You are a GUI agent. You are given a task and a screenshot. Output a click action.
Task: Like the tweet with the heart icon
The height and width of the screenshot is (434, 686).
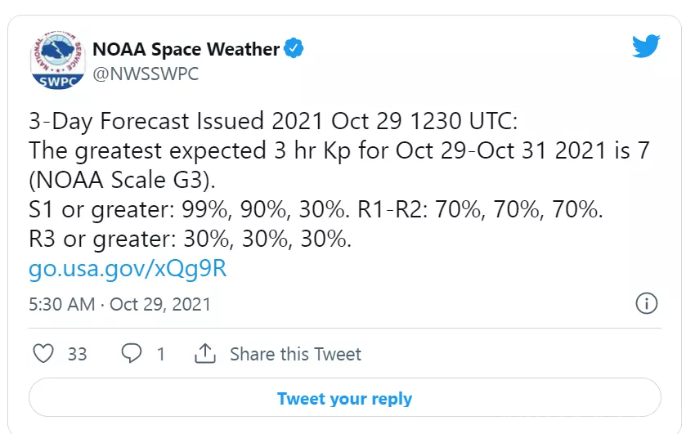[x=43, y=354]
